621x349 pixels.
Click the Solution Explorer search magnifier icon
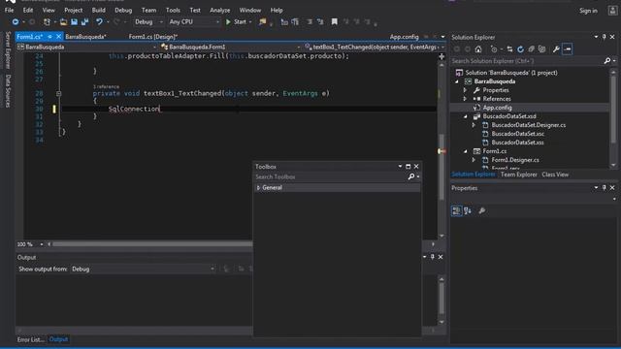tap(607, 61)
